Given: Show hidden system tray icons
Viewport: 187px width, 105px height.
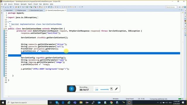Looking at the screenshot, I should pyautogui.click(x=158, y=102).
